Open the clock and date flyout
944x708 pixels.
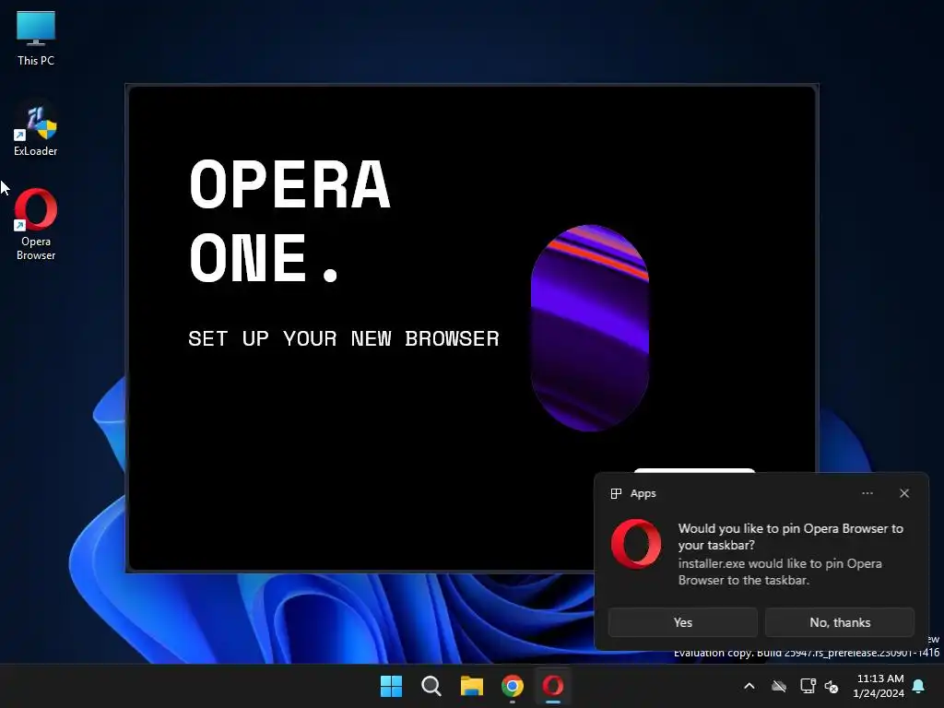tap(879, 686)
